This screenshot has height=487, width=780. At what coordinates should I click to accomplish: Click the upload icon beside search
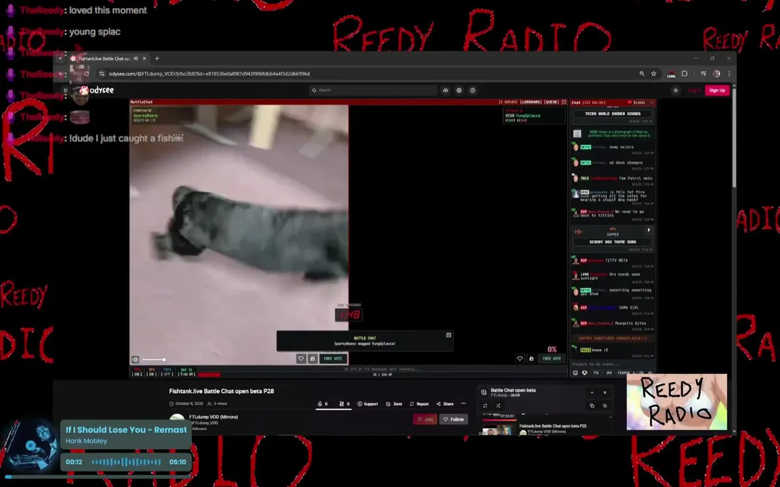click(445, 90)
